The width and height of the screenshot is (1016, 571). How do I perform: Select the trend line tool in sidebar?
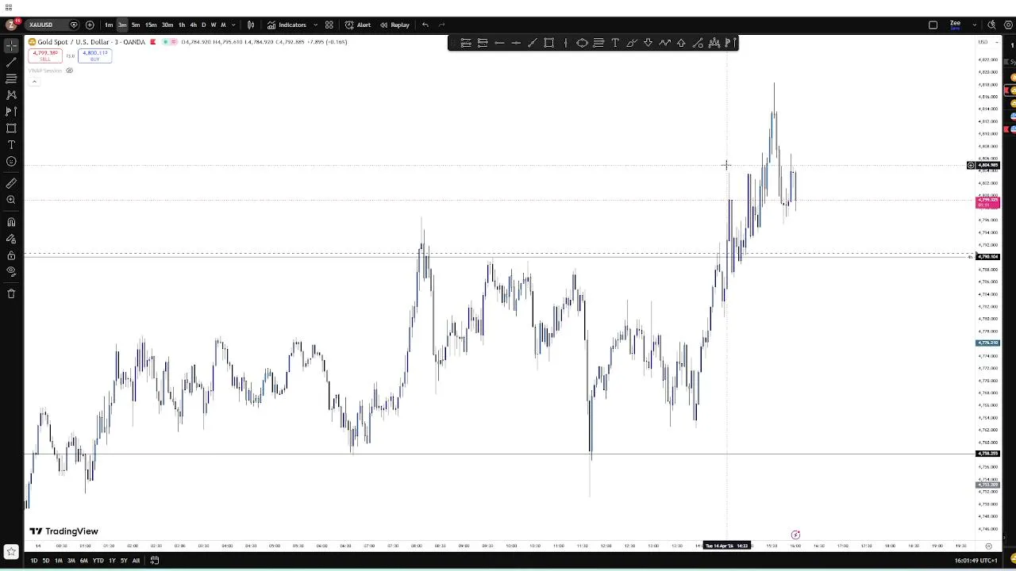(x=11, y=62)
